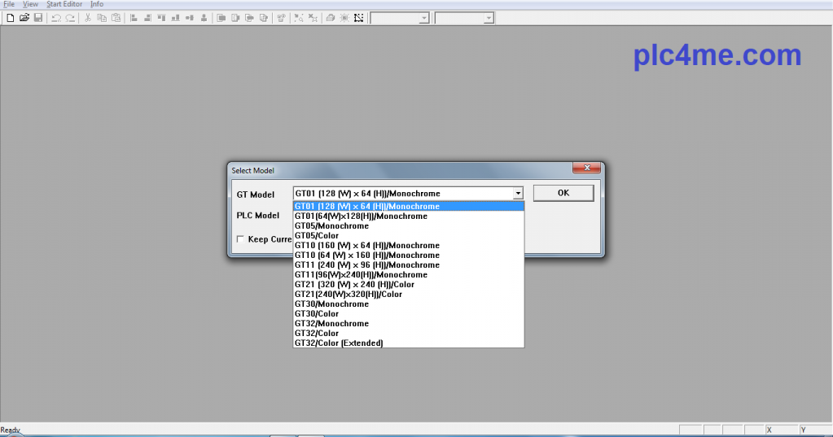Click the Undo arrow icon

click(56, 18)
